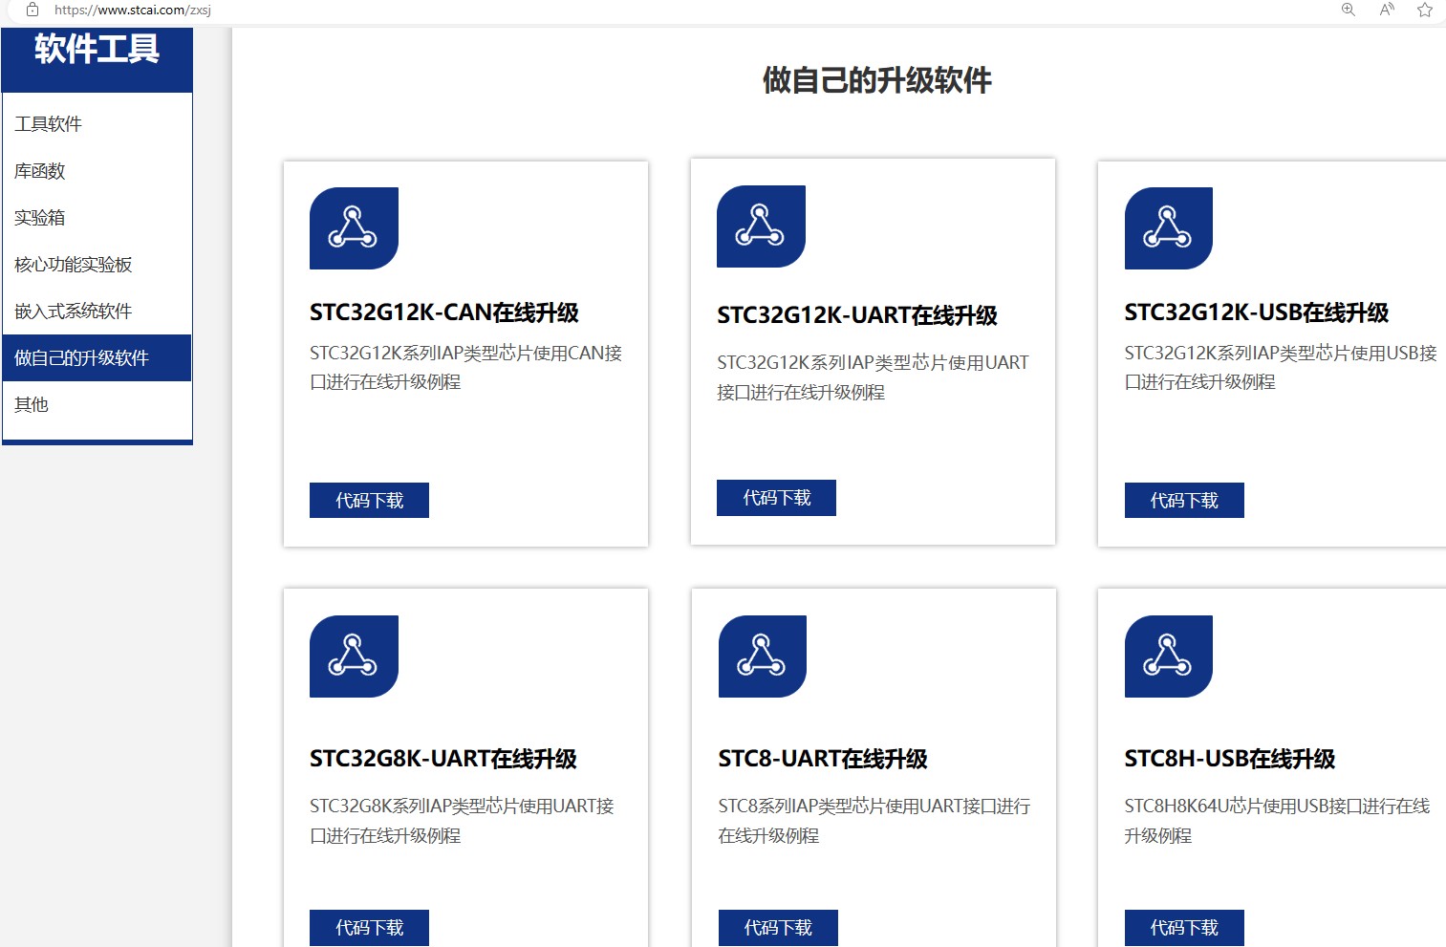Click the STC8-UART card icon
This screenshot has height=947, width=1446.
[762, 656]
